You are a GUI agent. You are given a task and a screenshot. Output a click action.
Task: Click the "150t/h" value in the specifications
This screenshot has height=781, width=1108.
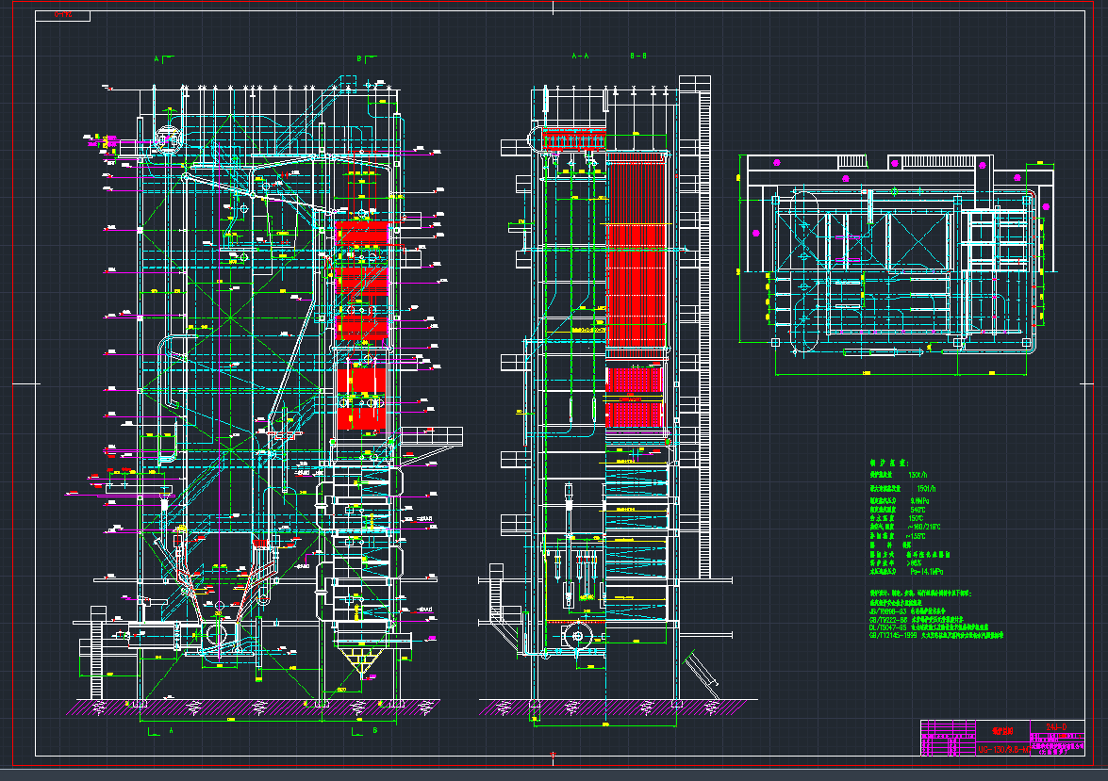[x=926, y=489]
